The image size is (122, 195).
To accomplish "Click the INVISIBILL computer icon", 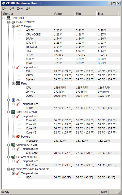I will tap(9, 18).
